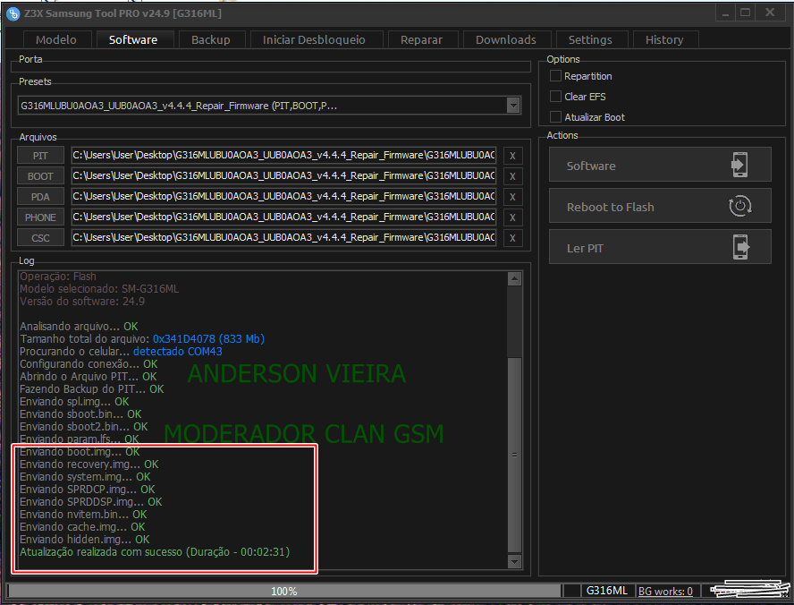The width and height of the screenshot is (794, 605).
Task: Open the Settings tab
Action: (x=590, y=39)
